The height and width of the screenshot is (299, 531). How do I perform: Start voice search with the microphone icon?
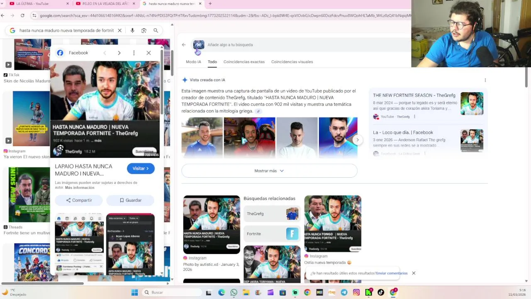click(132, 30)
